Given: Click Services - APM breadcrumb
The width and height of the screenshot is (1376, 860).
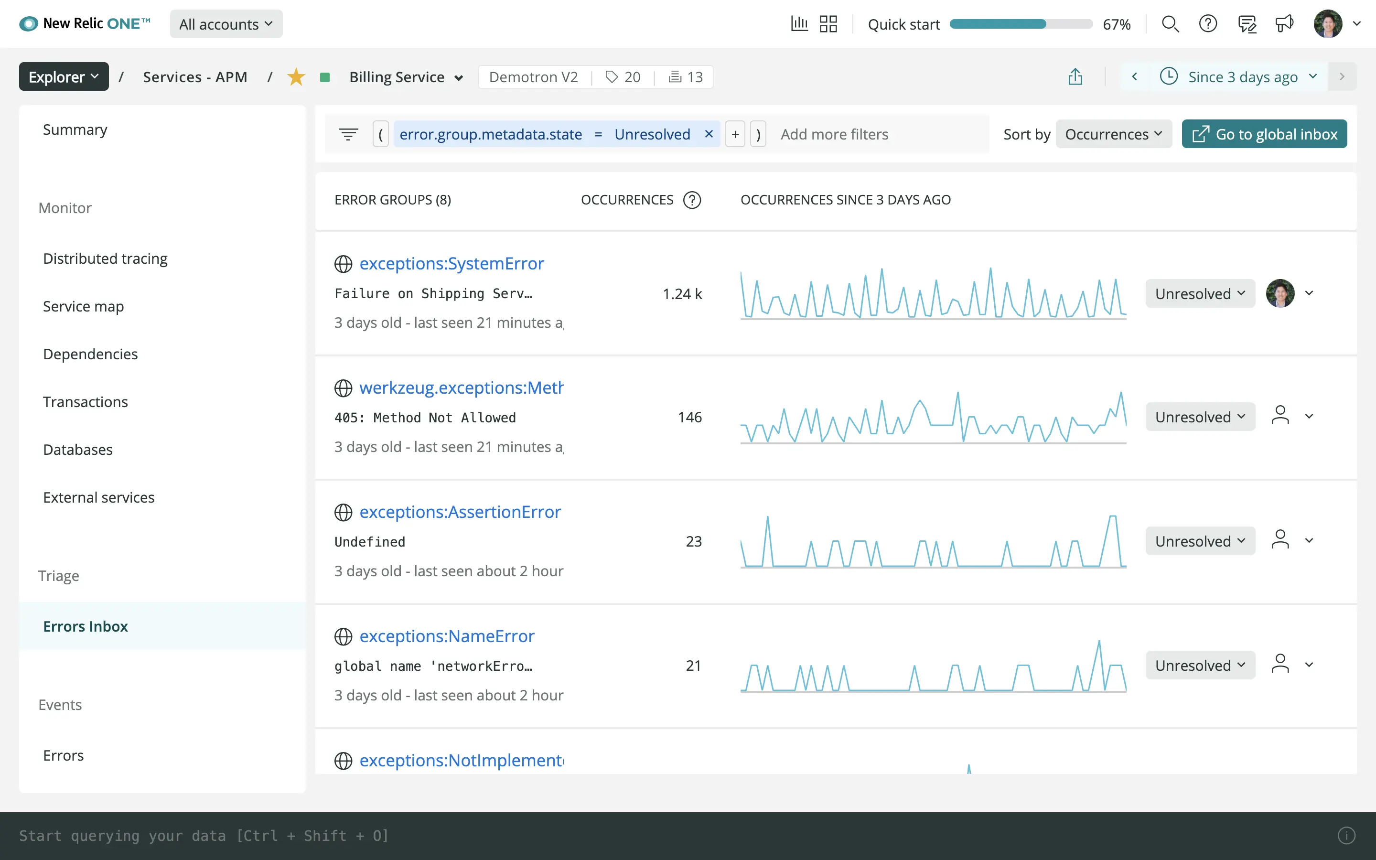Looking at the screenshot, I should pos(195,77).
